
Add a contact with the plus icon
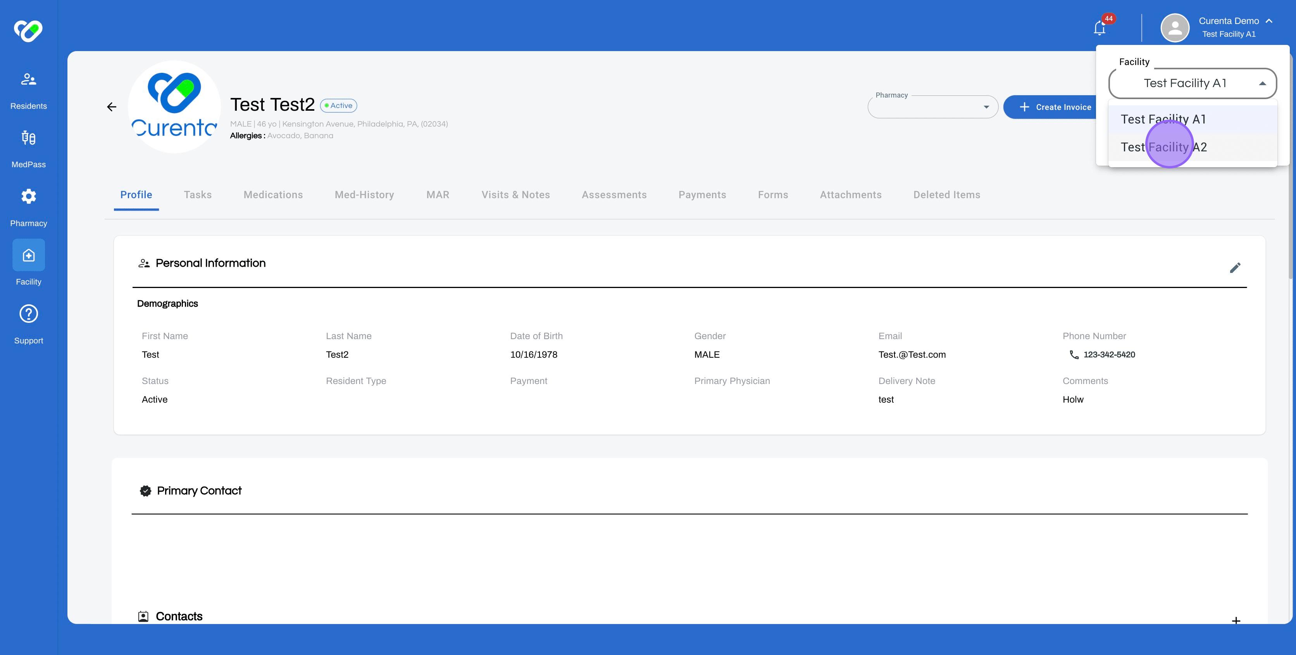coord(1236,620)
